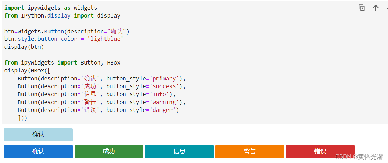The image size is (388, 163).
Task: Click the green 成功 button
Action: coord(109,152)
